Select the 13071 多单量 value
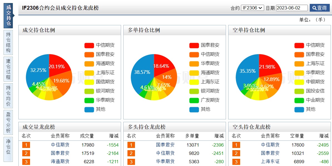Screen dimensions: 332x166 [x=193, y=145]
